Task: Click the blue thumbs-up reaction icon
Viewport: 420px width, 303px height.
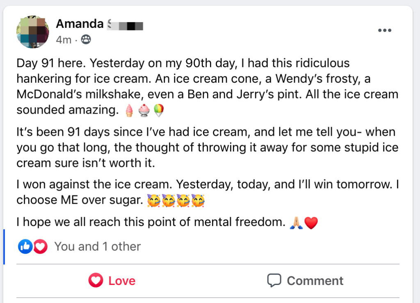Action: click(x=25, y=246)
